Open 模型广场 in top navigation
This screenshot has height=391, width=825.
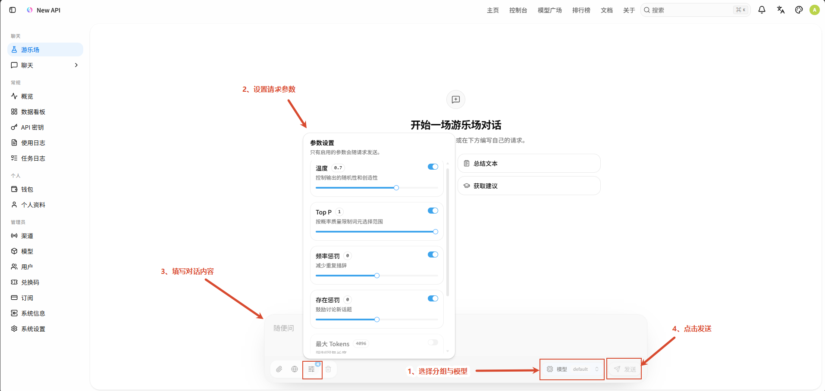pos(550,10)
